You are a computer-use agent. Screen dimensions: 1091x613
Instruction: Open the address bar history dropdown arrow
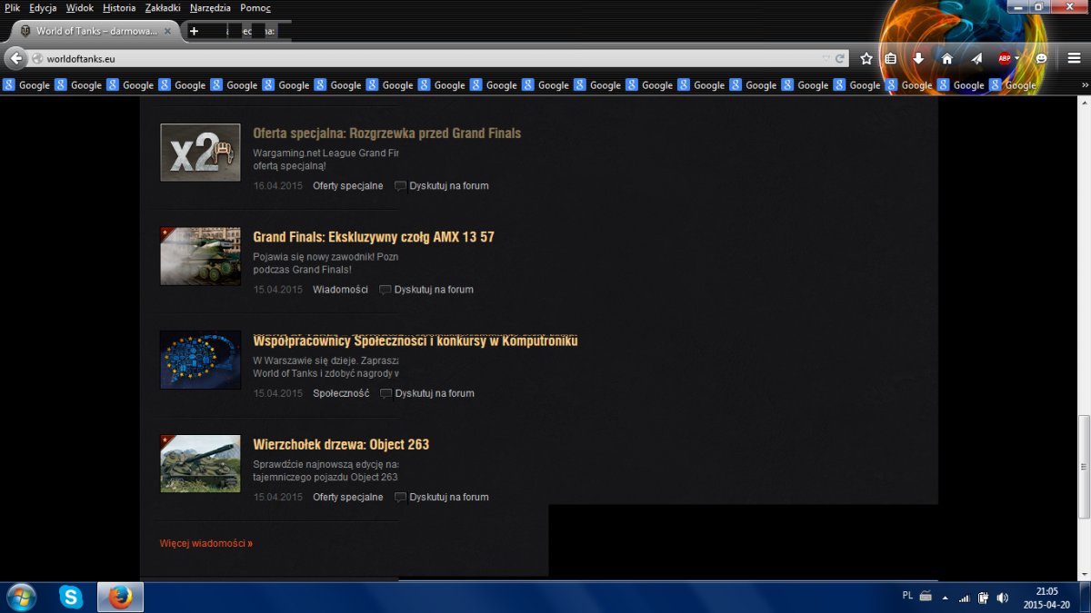tap(825, 58)
